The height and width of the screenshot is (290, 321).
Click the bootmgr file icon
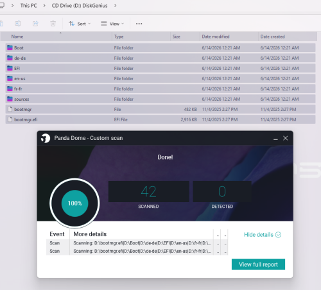pyautogui.click(x=10, y=109)
